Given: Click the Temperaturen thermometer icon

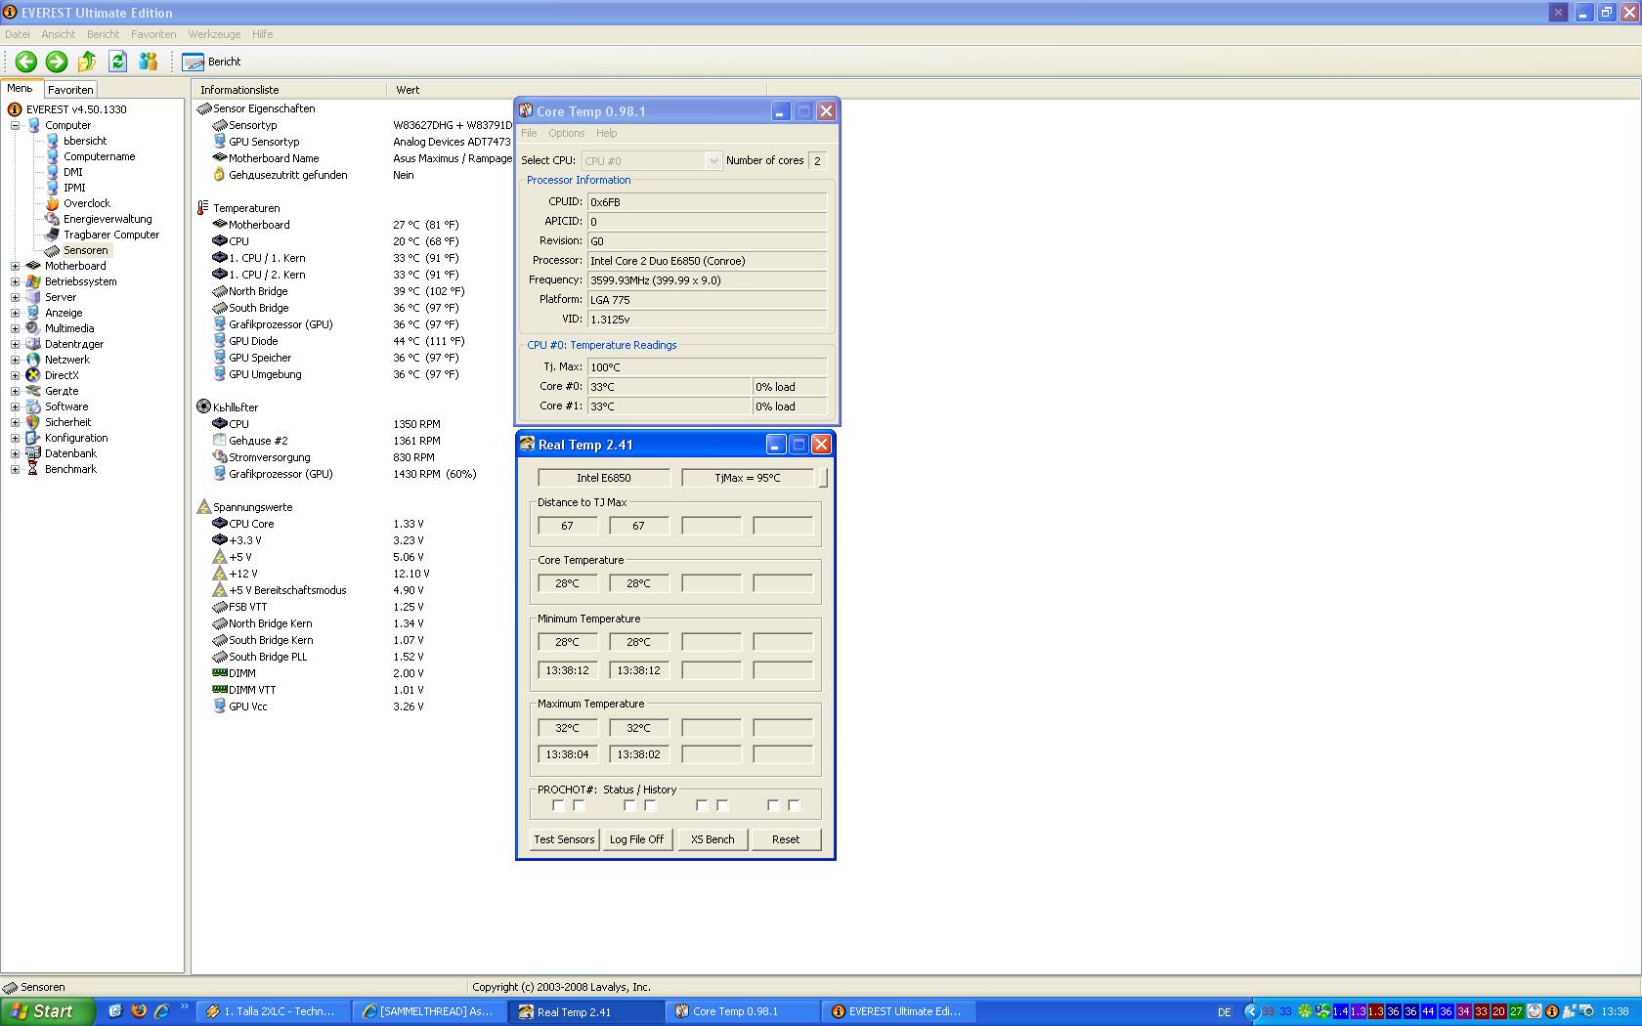Looking at the screenshot, I should (203, 208).
